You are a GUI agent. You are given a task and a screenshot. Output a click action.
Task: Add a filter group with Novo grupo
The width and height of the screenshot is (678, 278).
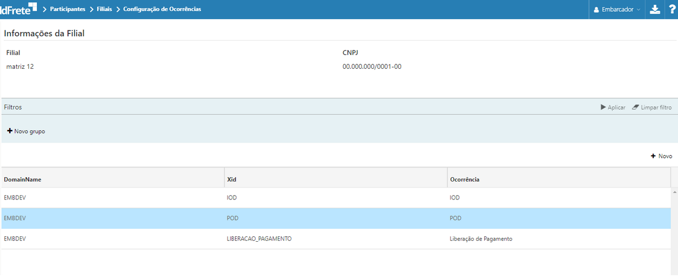26,131
